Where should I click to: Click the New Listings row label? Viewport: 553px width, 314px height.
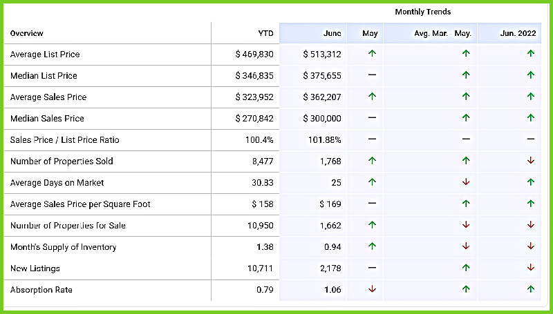[35, 268]
